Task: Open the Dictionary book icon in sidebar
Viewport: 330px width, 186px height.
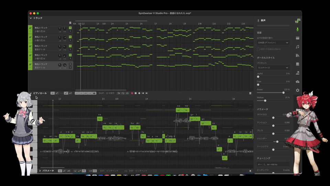Action: [297, 64]
